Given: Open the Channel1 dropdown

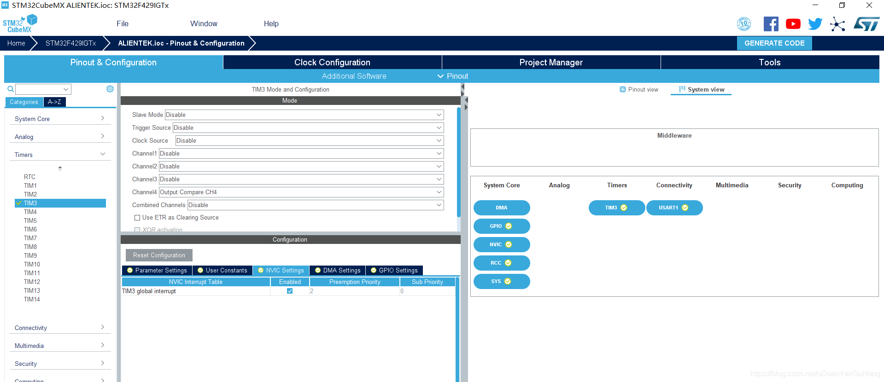Looking at the screenshot, I should click(x=301, y=153).
